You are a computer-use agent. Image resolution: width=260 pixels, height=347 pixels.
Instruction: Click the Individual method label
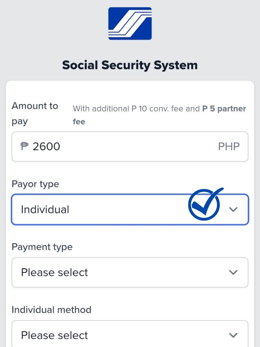pyautogui.click(x=51, y=309)
